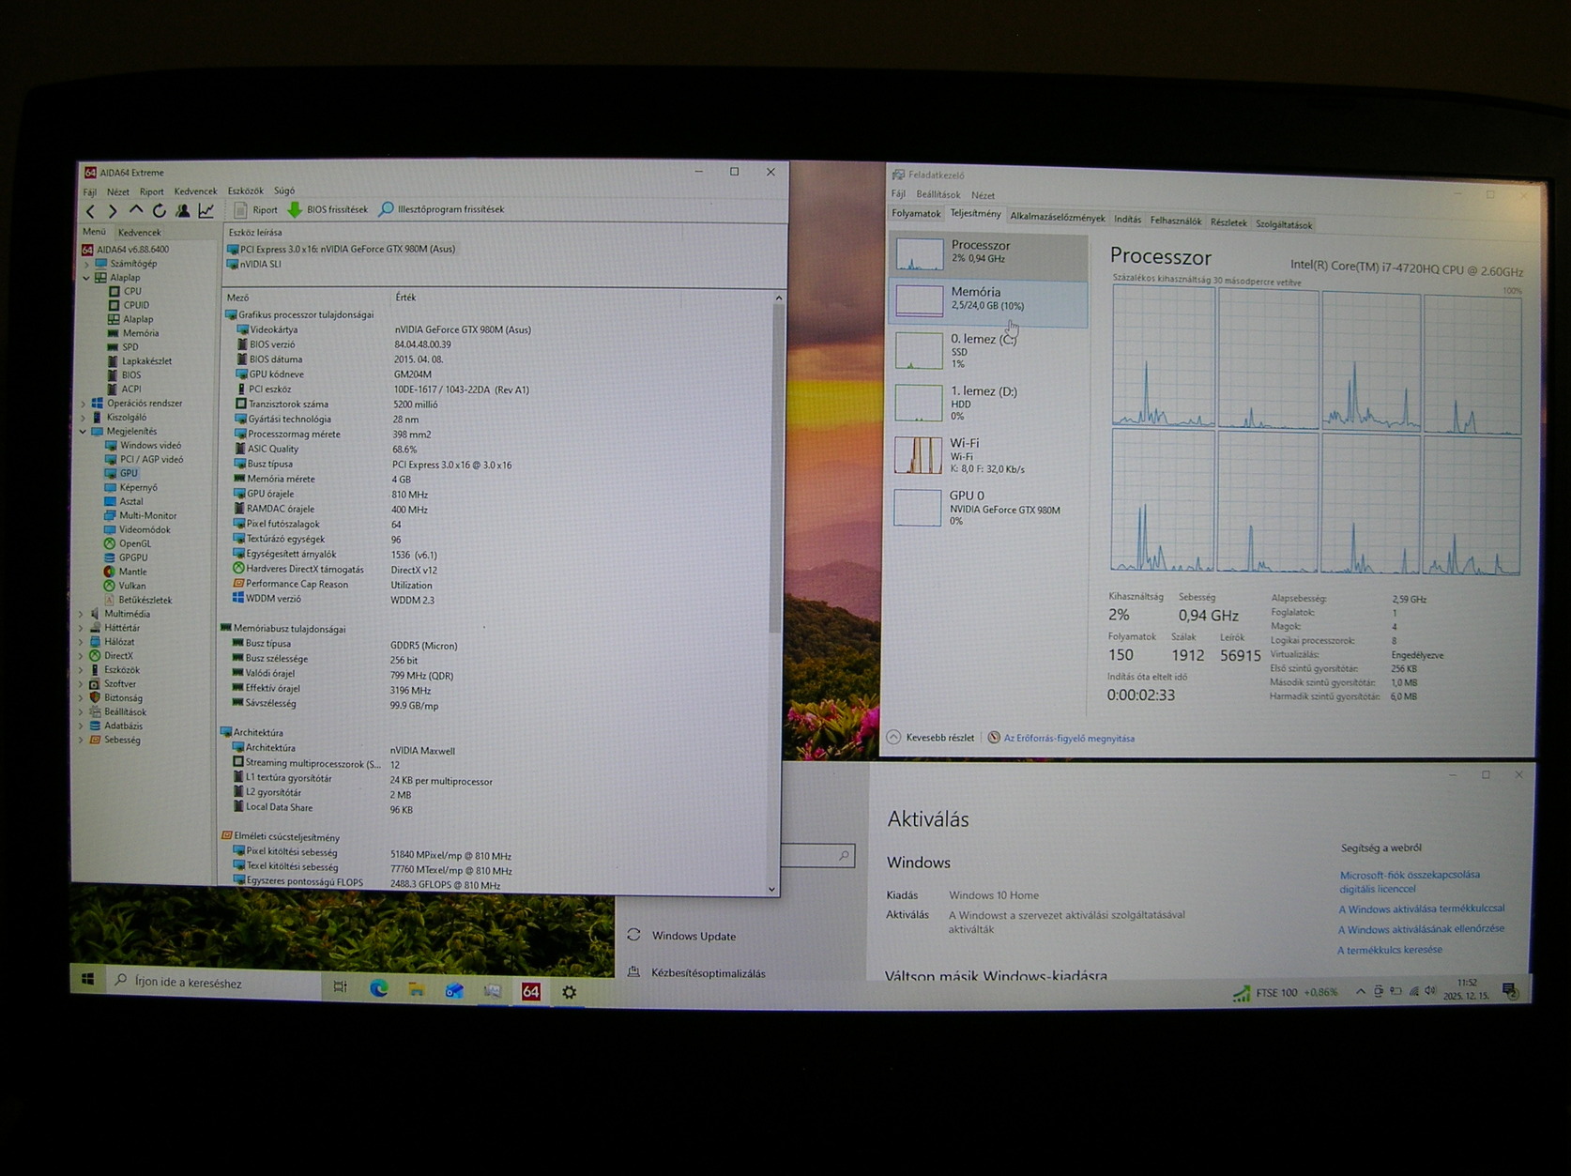Select SPD in the AIDA64 tree
Image resolution: width=1571 pixels, height=1176 pixels.
[x=130, y=347]
